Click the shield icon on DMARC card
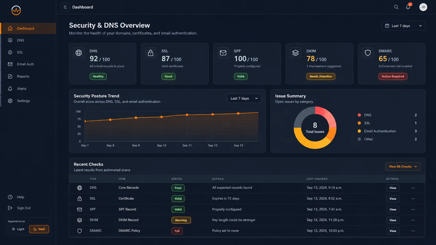The width and height of the screenshot is (436, 245). [x=368, y=53]
